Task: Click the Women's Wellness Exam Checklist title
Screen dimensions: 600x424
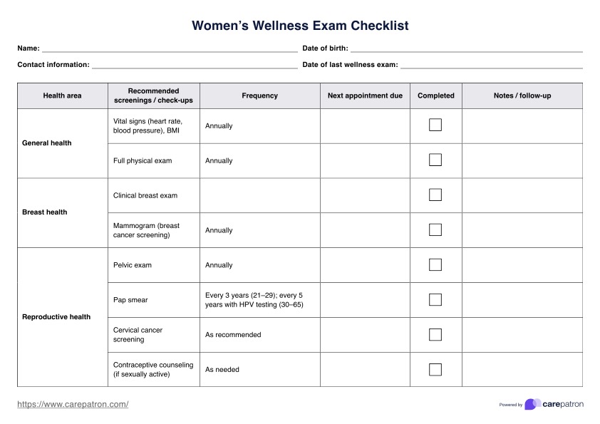Action: pyautogui.click(x=300, y=26)
